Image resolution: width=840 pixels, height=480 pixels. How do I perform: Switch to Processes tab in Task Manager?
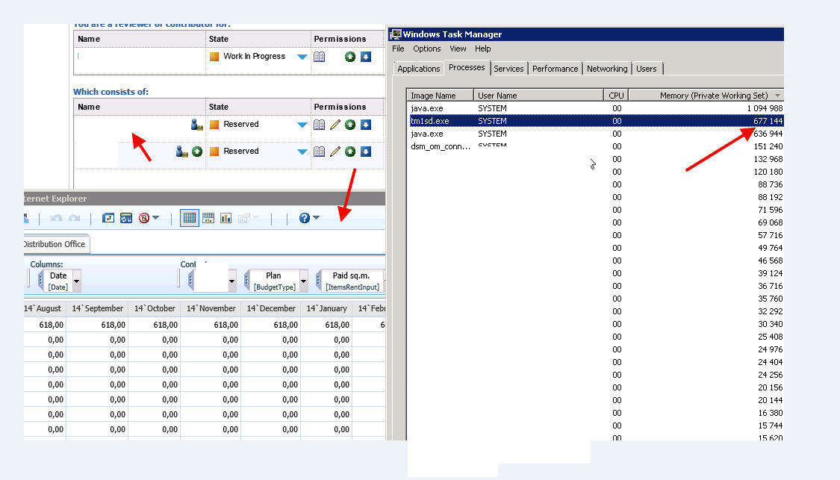467,67
